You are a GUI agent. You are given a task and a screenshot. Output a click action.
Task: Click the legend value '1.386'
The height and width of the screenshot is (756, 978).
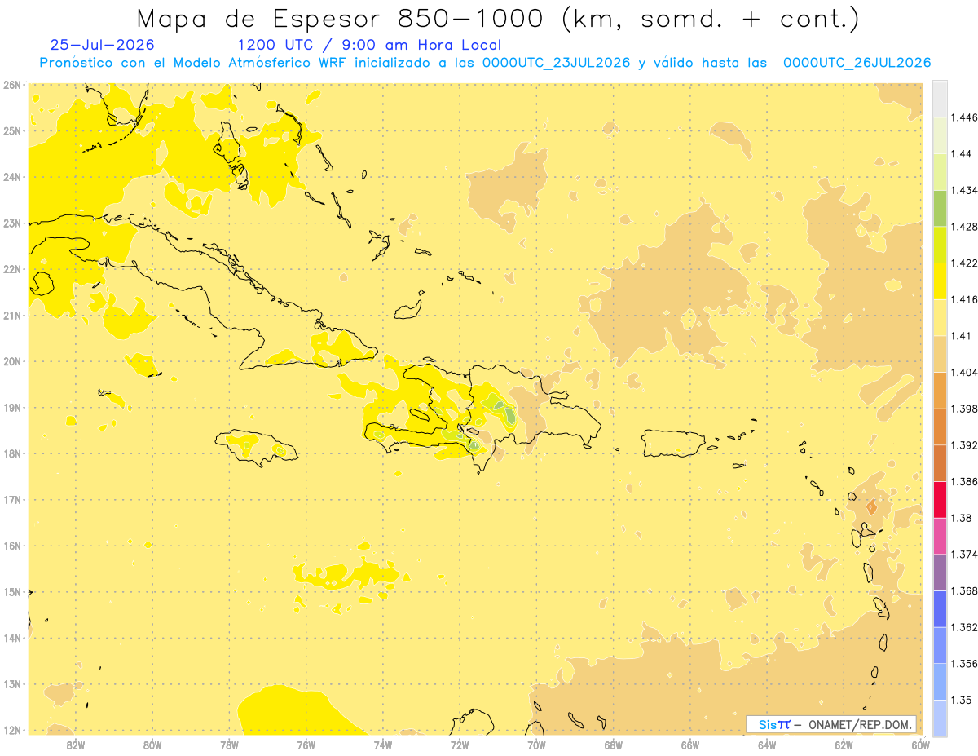click(x=964, y=481)
